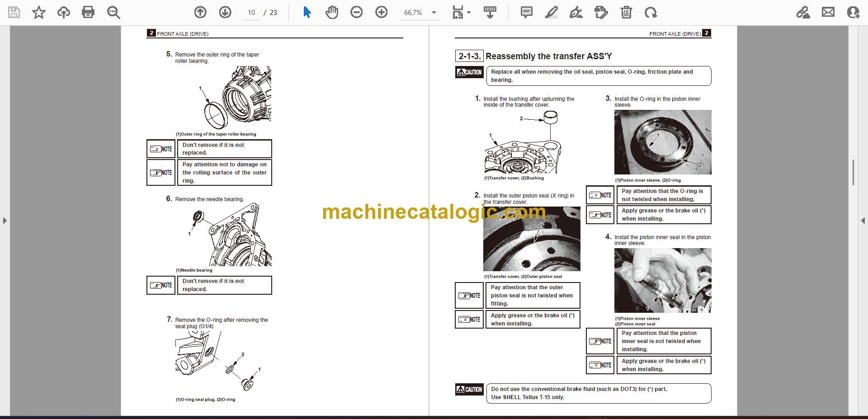Click the photo of hand holding the piston seal

tap(663, 280)
